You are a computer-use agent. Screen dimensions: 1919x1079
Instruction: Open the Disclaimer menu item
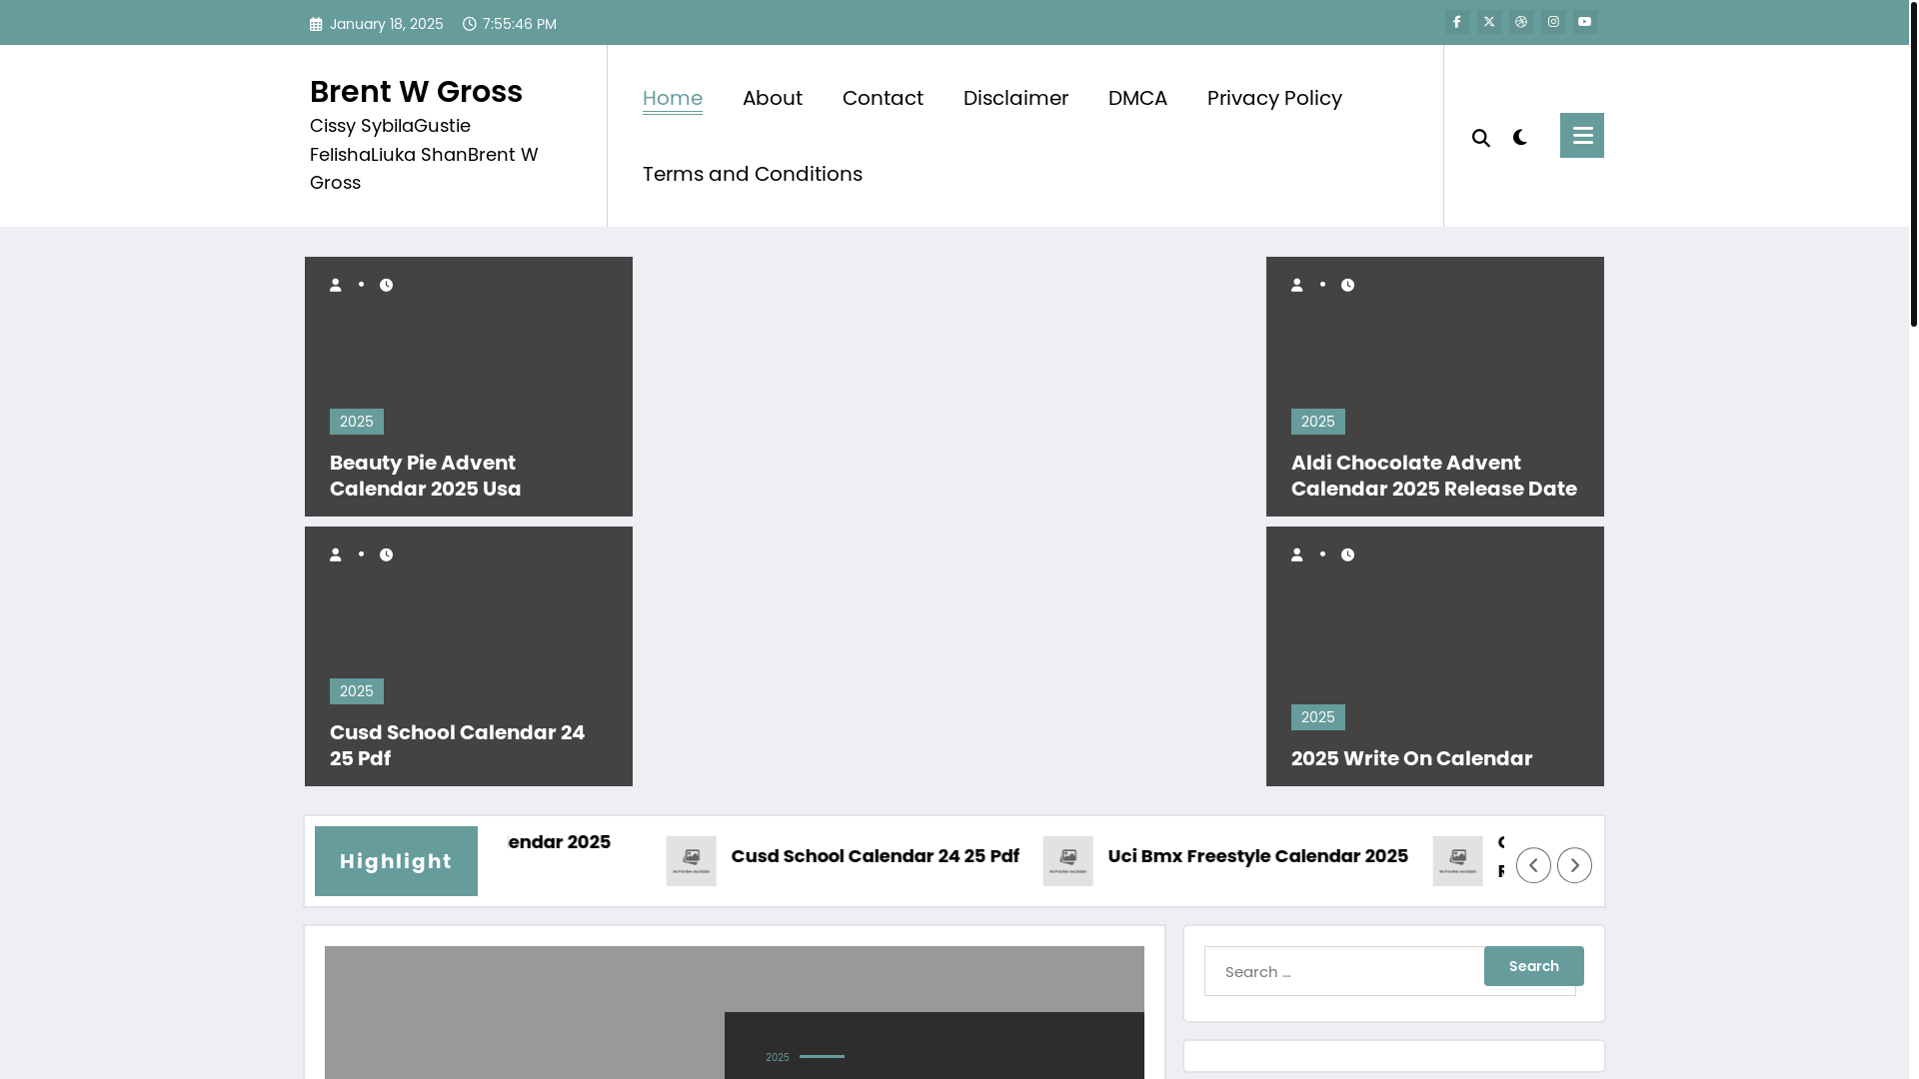tap(1015, 98)
